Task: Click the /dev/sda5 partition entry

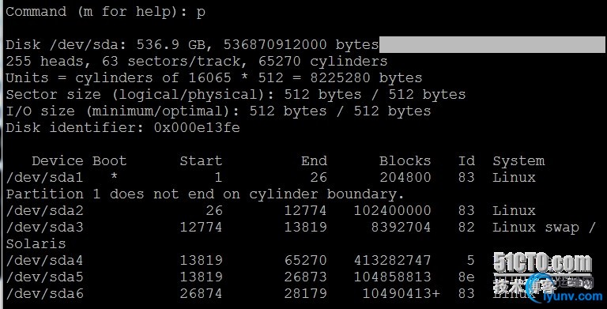Action: click(x=44, y=277)
